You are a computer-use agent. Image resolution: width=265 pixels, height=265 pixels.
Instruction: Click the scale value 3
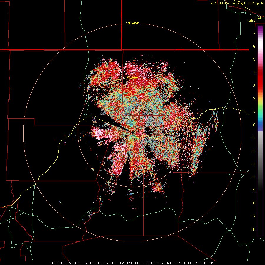(x=254, y=85)
